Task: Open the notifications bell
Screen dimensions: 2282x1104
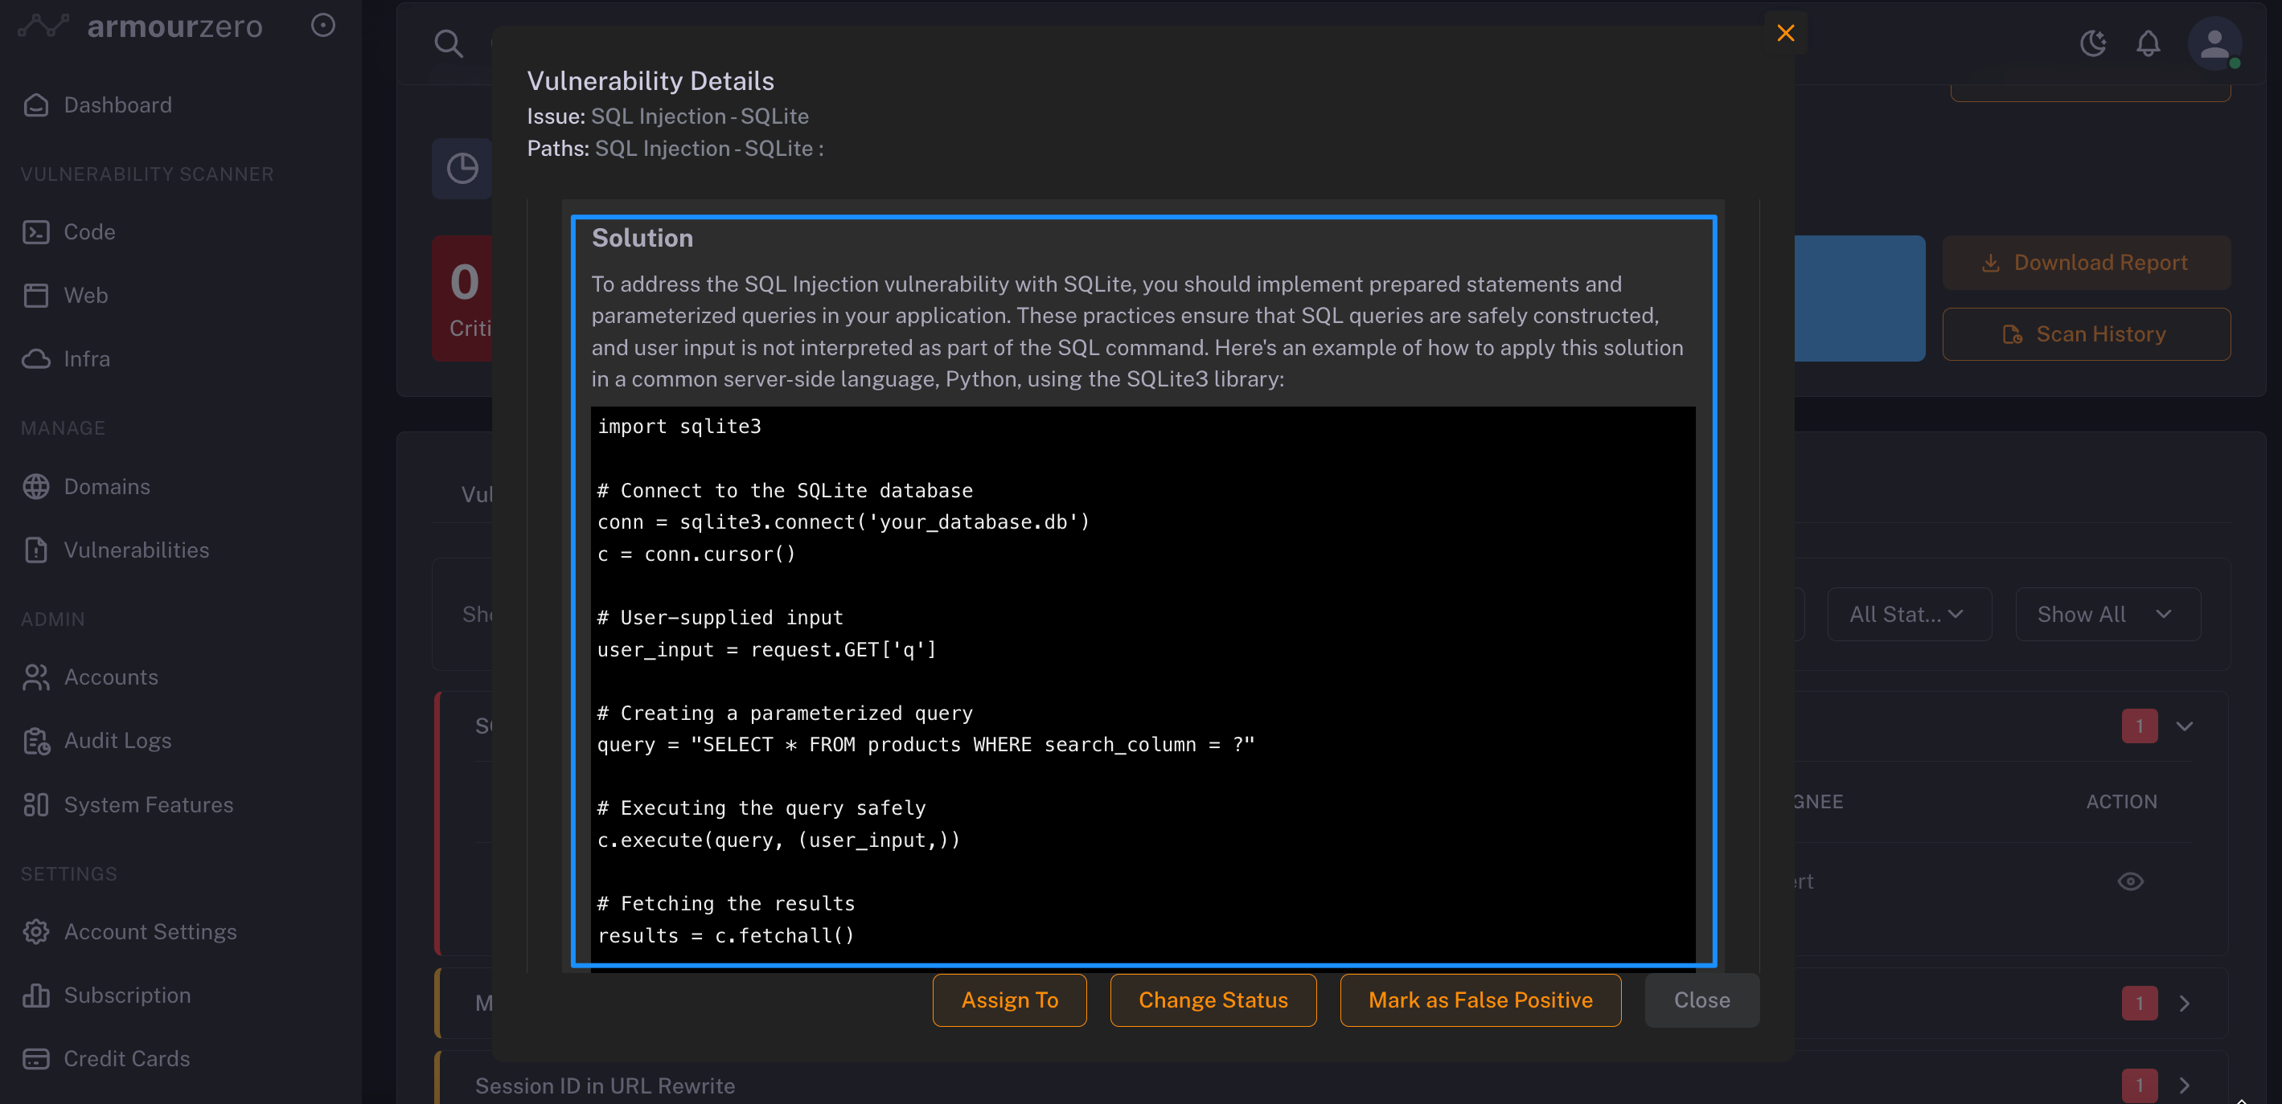Action: [2148, 43]
